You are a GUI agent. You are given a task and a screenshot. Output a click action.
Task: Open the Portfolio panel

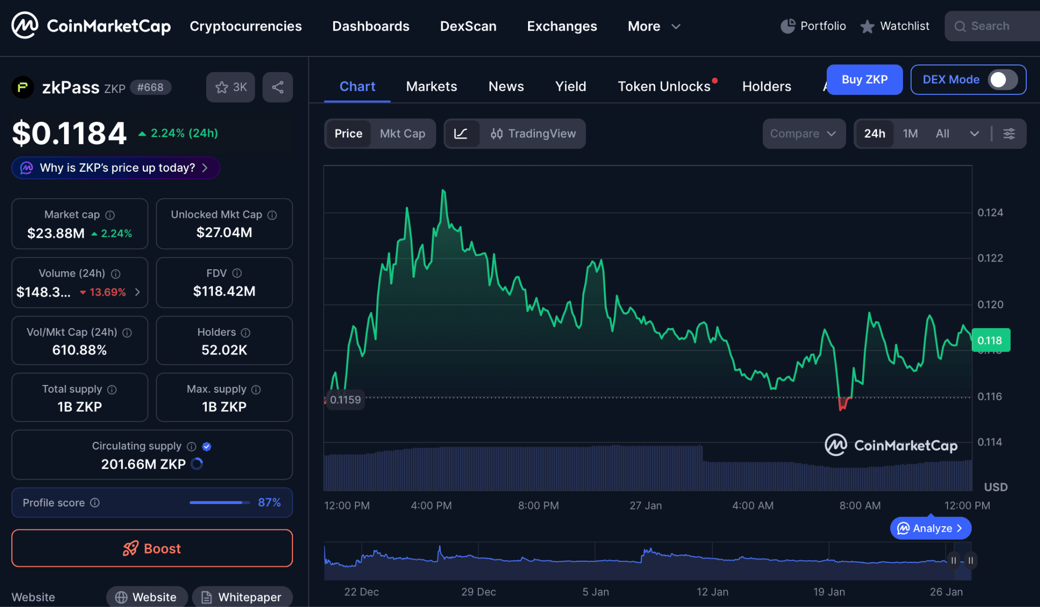[812, 26]
